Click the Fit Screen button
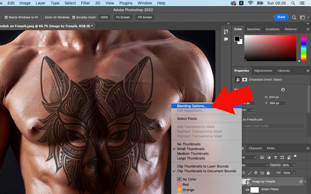Image resolution: width=311 pixels, height=194 pixels. coord(123,17)
